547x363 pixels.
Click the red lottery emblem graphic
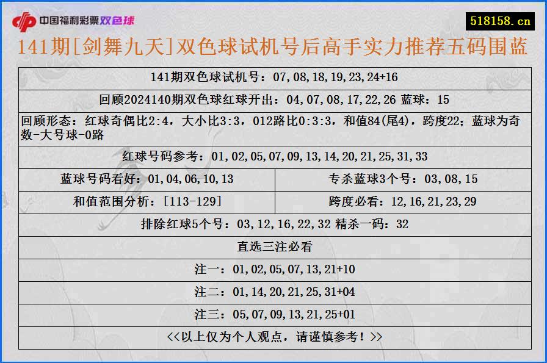coord(26,18)
